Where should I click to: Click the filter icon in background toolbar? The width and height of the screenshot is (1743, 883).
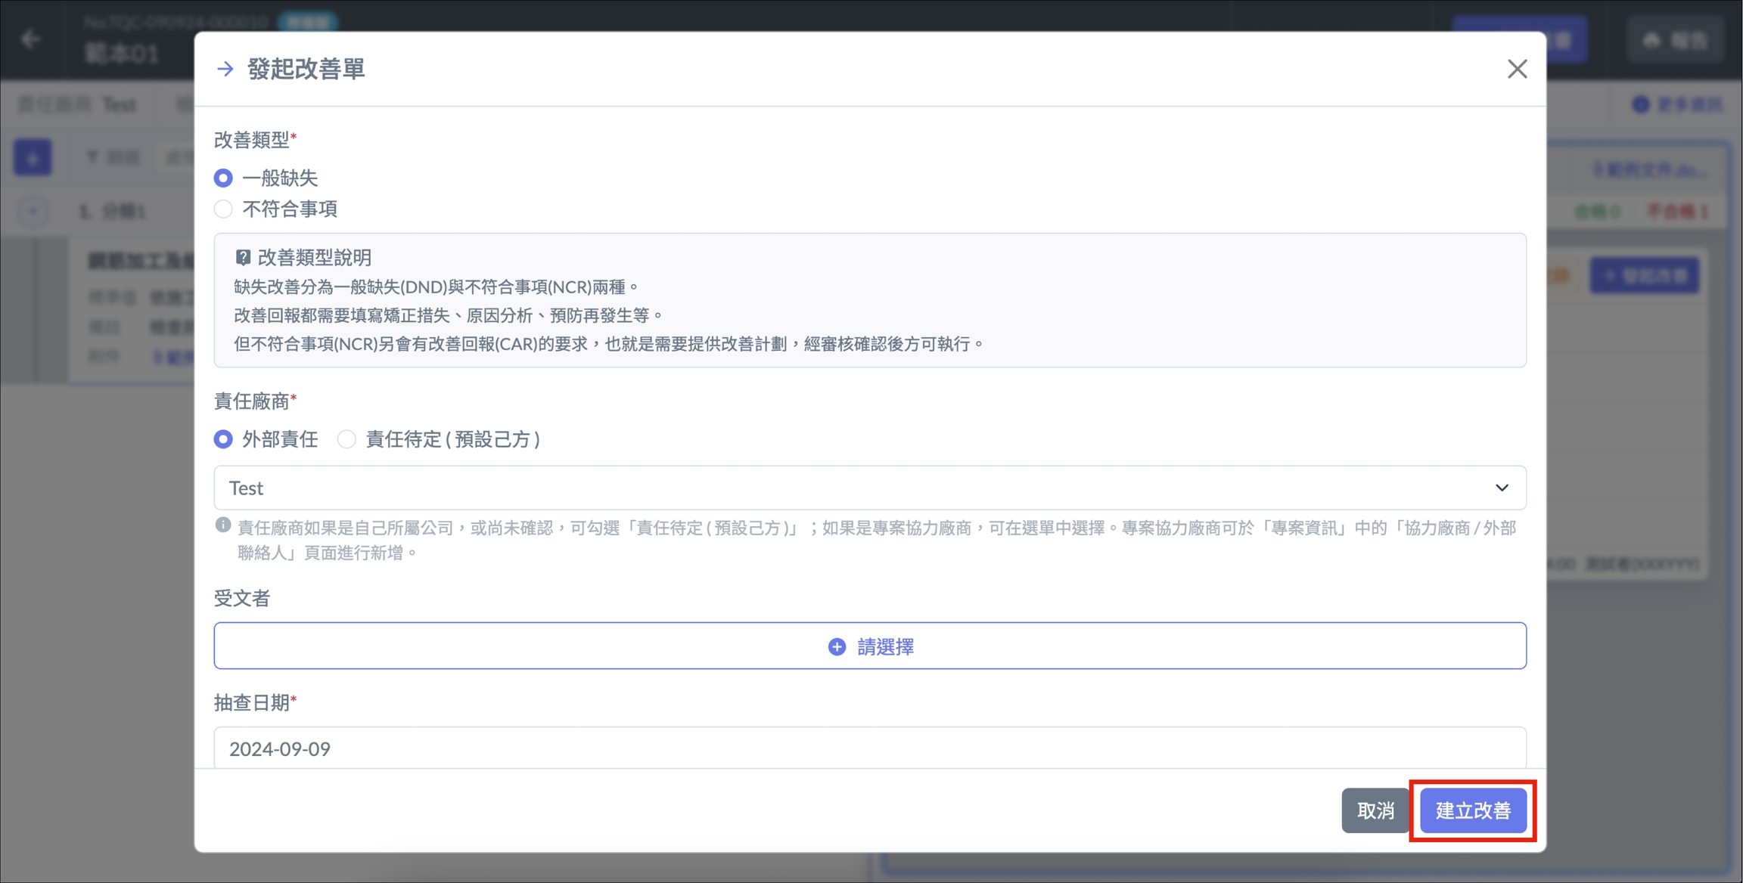tap(92, 157)
